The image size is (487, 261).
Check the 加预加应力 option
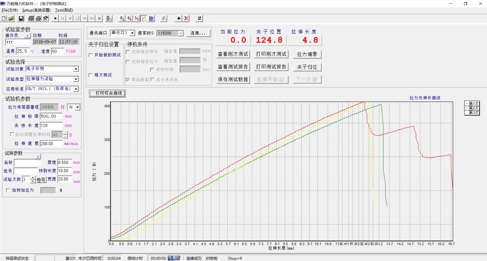(x=8, y=190)
